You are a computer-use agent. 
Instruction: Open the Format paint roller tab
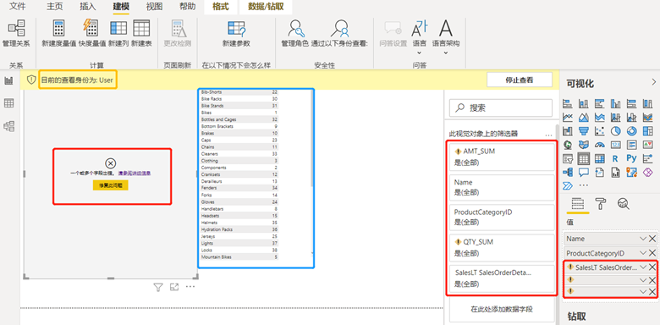tap(600, 204)
